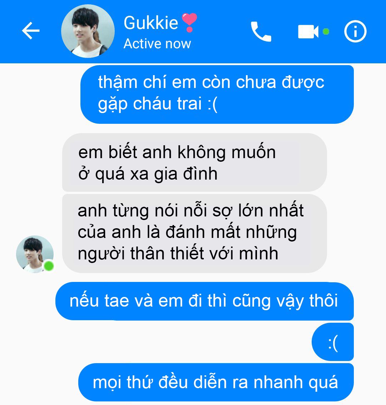Tap the Gukkie contact name
This screenshot has width=386, height=405.
[151, 23]
